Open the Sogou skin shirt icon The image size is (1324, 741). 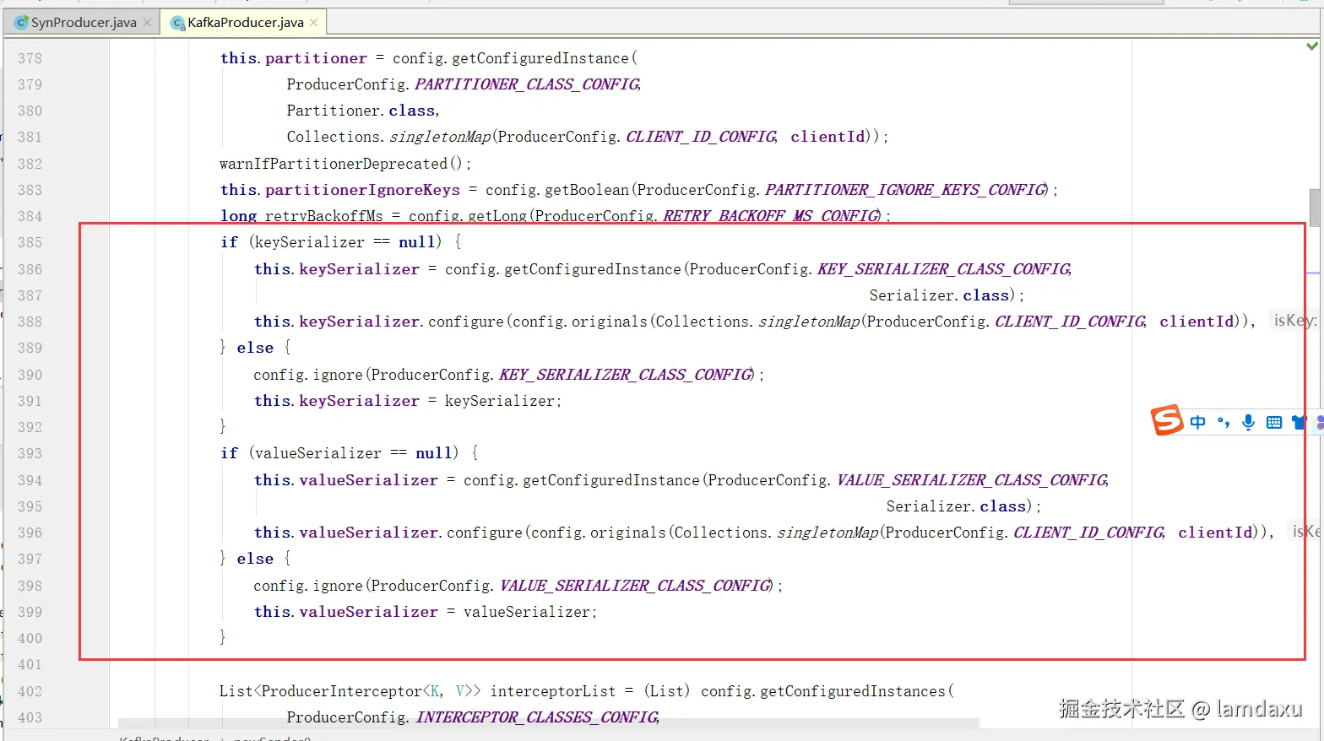click(x=1299, y=422)
